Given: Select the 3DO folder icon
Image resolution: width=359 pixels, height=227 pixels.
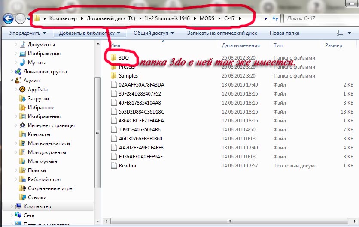Looking at the screenshot, I should click(x=114, y=57).
